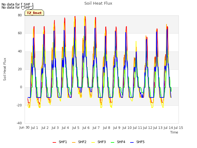Viewport: 197px width, 148px height.
Task: Select the SHF3 legend label
Action: [102, 142]
